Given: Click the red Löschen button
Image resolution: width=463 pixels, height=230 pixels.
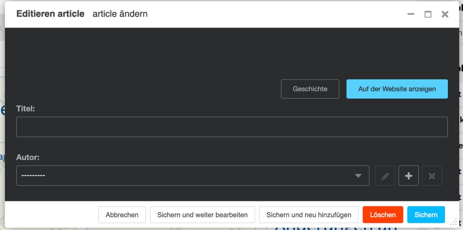Looking at the screenshot, I should pos(383,215).
